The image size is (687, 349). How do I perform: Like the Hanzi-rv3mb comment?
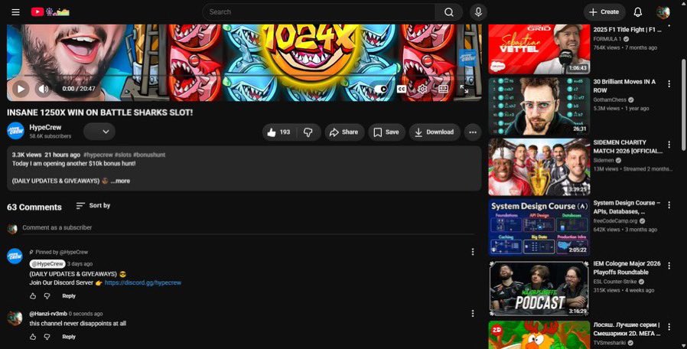(33, 337)
